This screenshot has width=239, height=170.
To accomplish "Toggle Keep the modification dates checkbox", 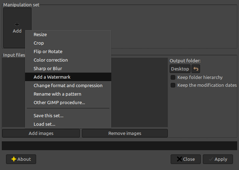I will (173, 85).
